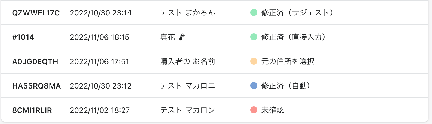Click the 修正済（直接入力） status label
Viewport: 432px width, 124px height.
click(293, 37)
